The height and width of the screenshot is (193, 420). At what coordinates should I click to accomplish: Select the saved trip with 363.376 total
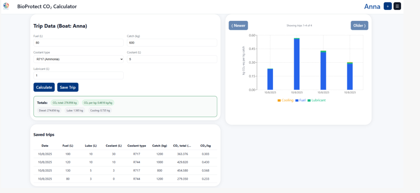(125, 154)
